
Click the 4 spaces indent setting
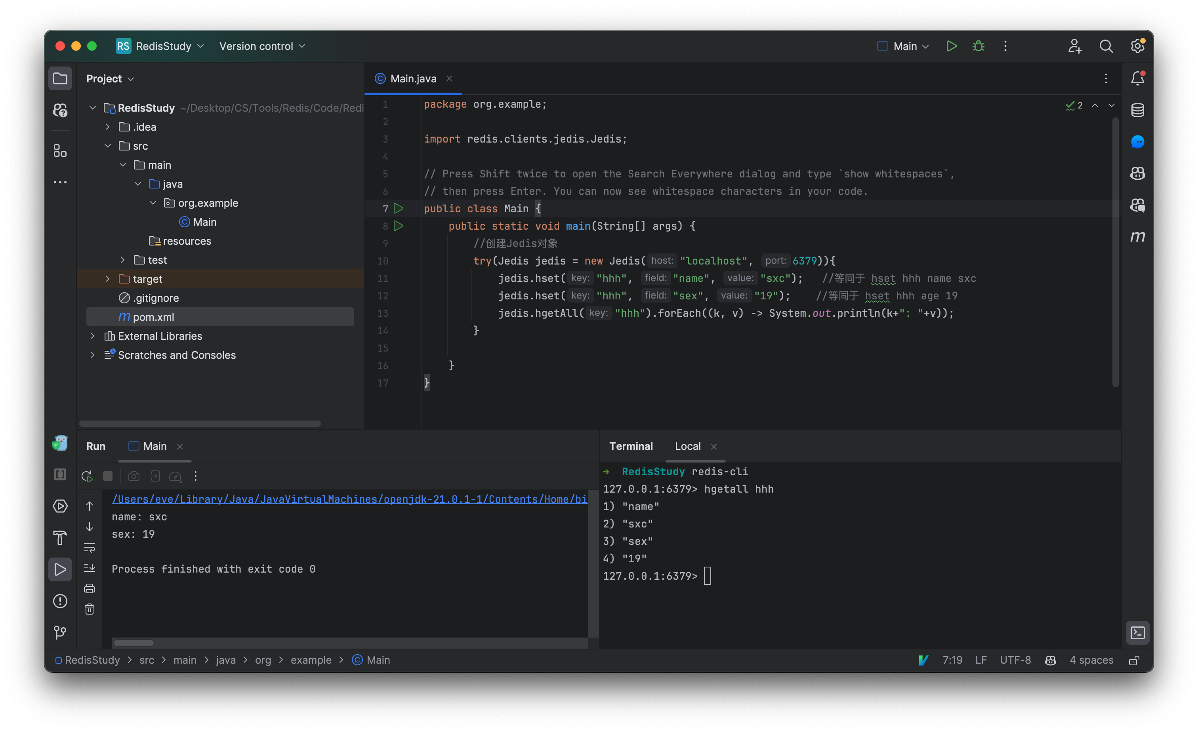(1091, 660)
